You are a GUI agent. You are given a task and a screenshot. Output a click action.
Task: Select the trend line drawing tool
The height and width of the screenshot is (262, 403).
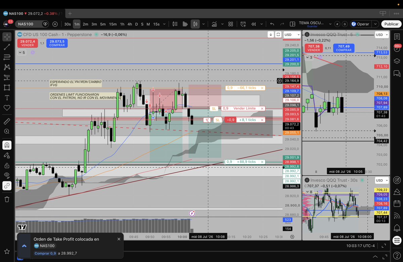pos(7,47)
